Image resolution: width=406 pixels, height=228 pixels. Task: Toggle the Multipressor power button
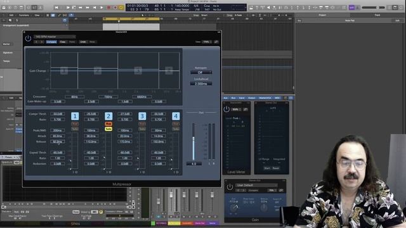coord(28,39)
